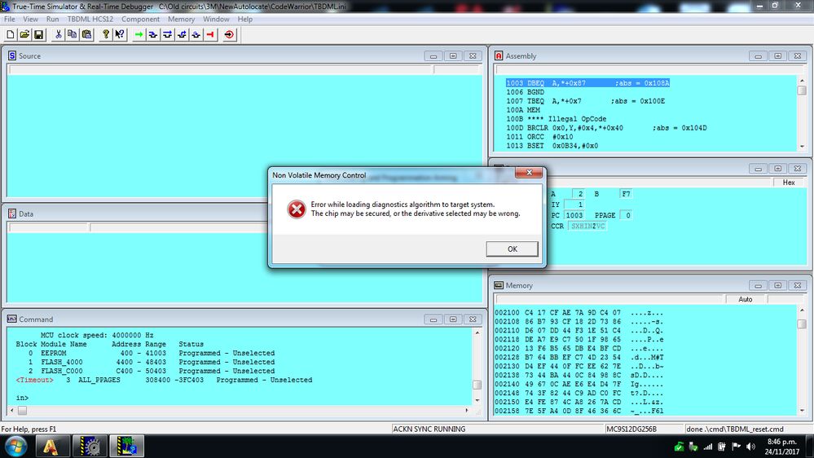Viewport: 814px width, 458px height.
Task: Click the Command window icon
Action: pos(12,319)
